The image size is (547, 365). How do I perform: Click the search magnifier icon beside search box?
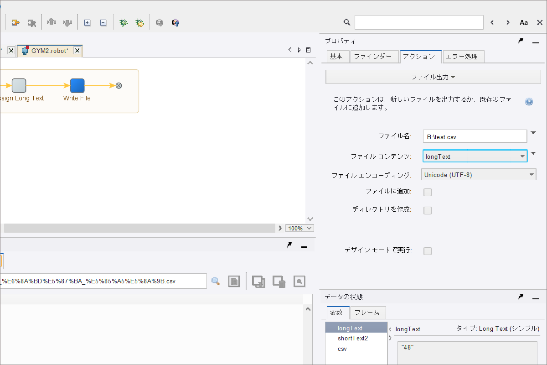click(x=347, y=22)
